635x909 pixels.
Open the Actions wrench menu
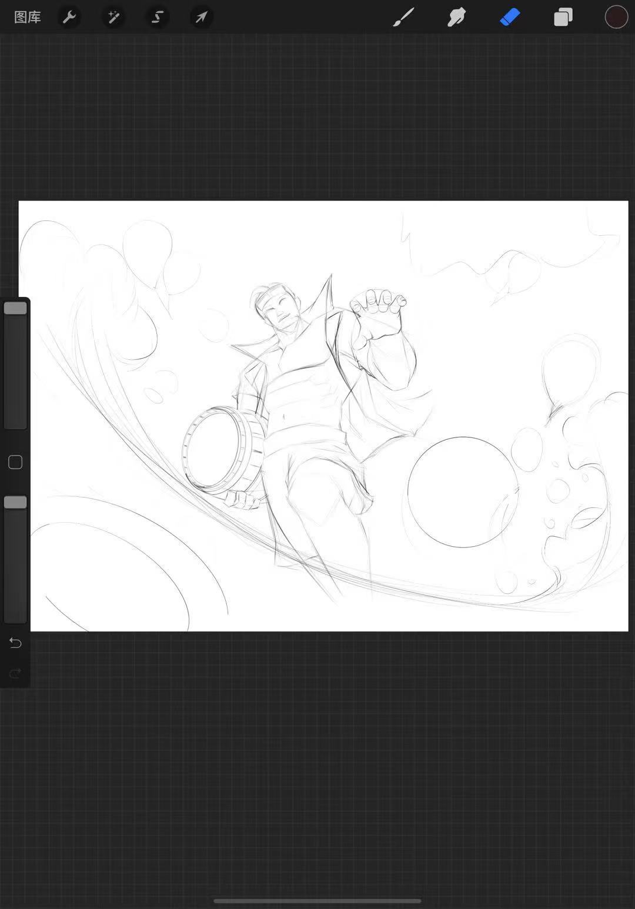point(69,17)
